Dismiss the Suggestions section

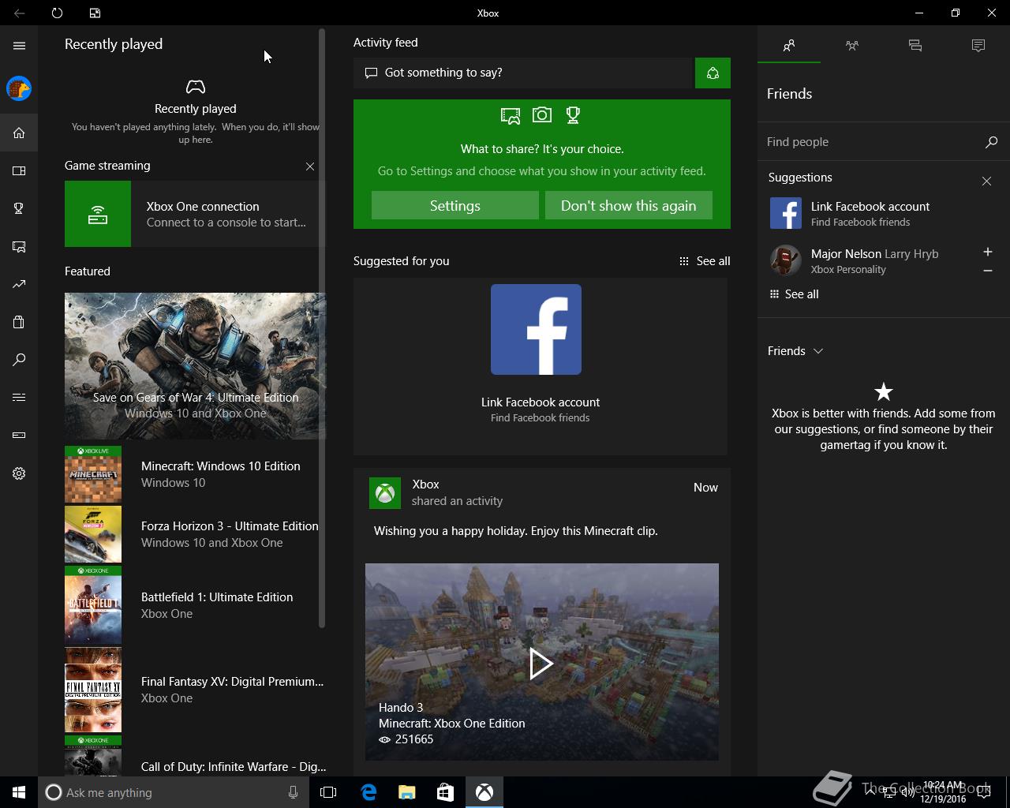point(986,181)
